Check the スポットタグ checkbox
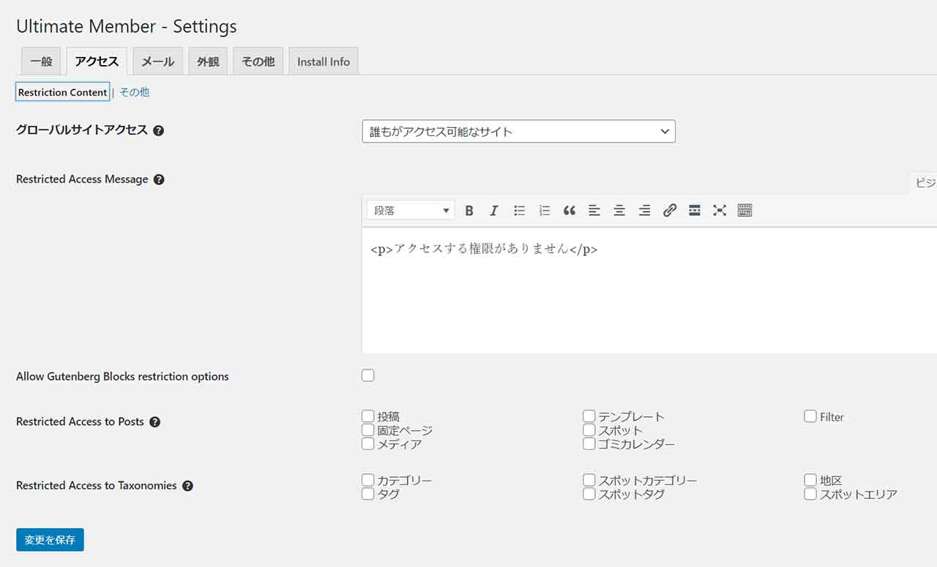This screenshot has width=937, height=567. [x=589, y=494]
